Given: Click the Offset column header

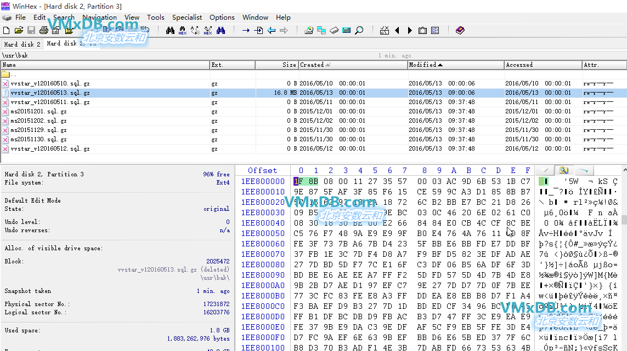Looking at the screenshot, I should pyautogui.click(x=262, y=170).
